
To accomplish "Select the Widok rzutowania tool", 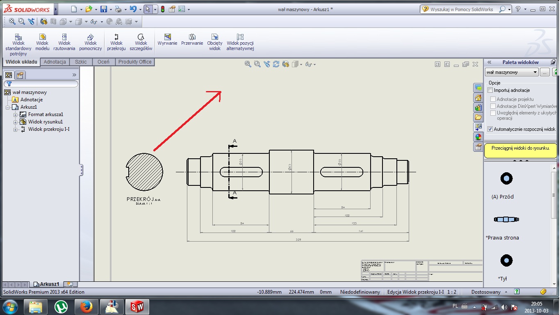I will [64, 42].
